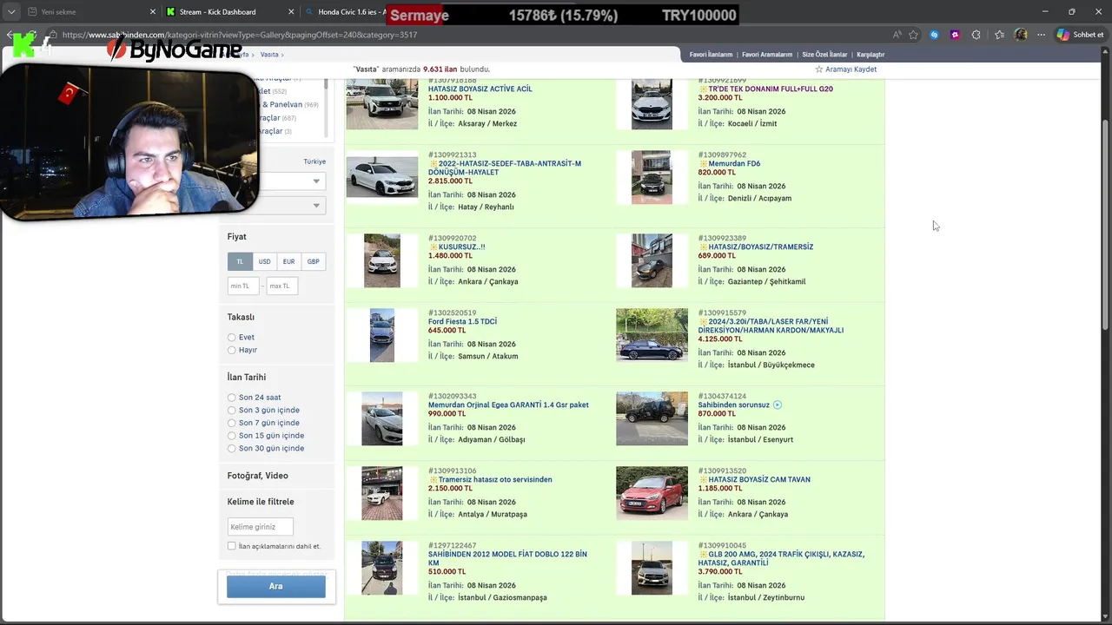Open Karşılaştır menu item
The image size is (1112, 625).
(x=870, y=55)
